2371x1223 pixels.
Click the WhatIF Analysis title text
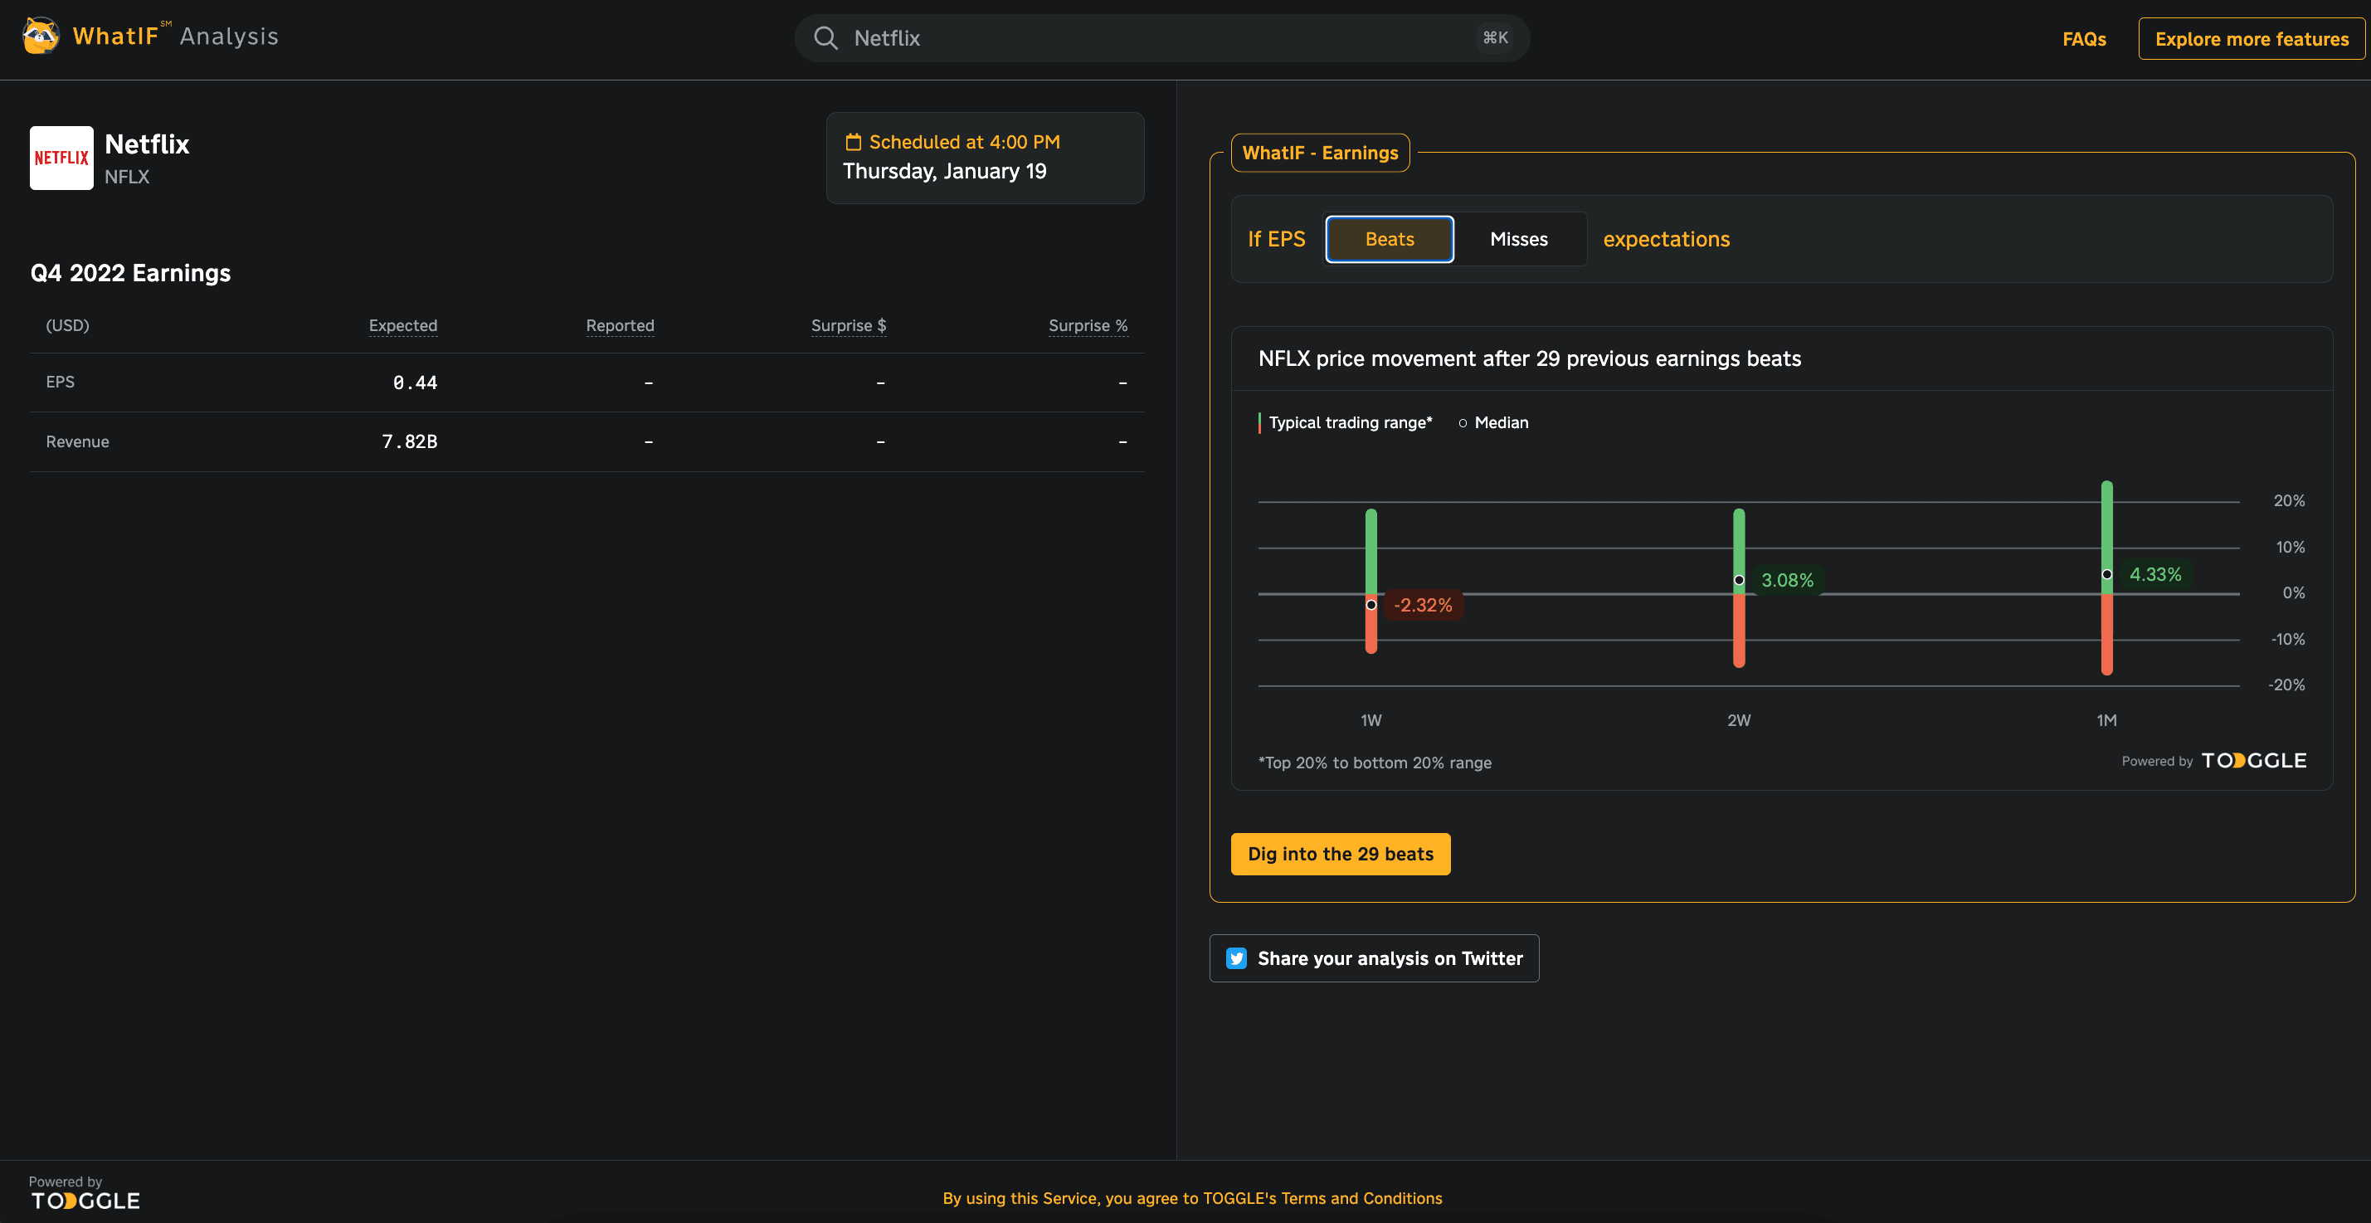pos(175,36)
